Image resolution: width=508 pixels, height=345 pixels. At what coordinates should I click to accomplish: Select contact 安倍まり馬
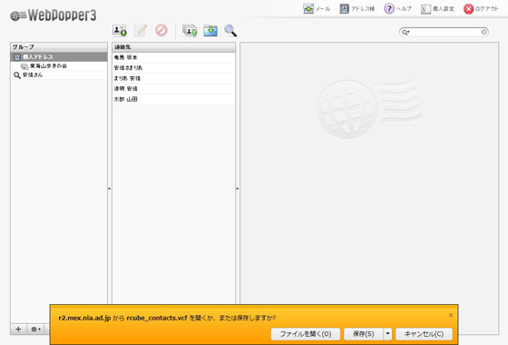click(x=173, y=68)
